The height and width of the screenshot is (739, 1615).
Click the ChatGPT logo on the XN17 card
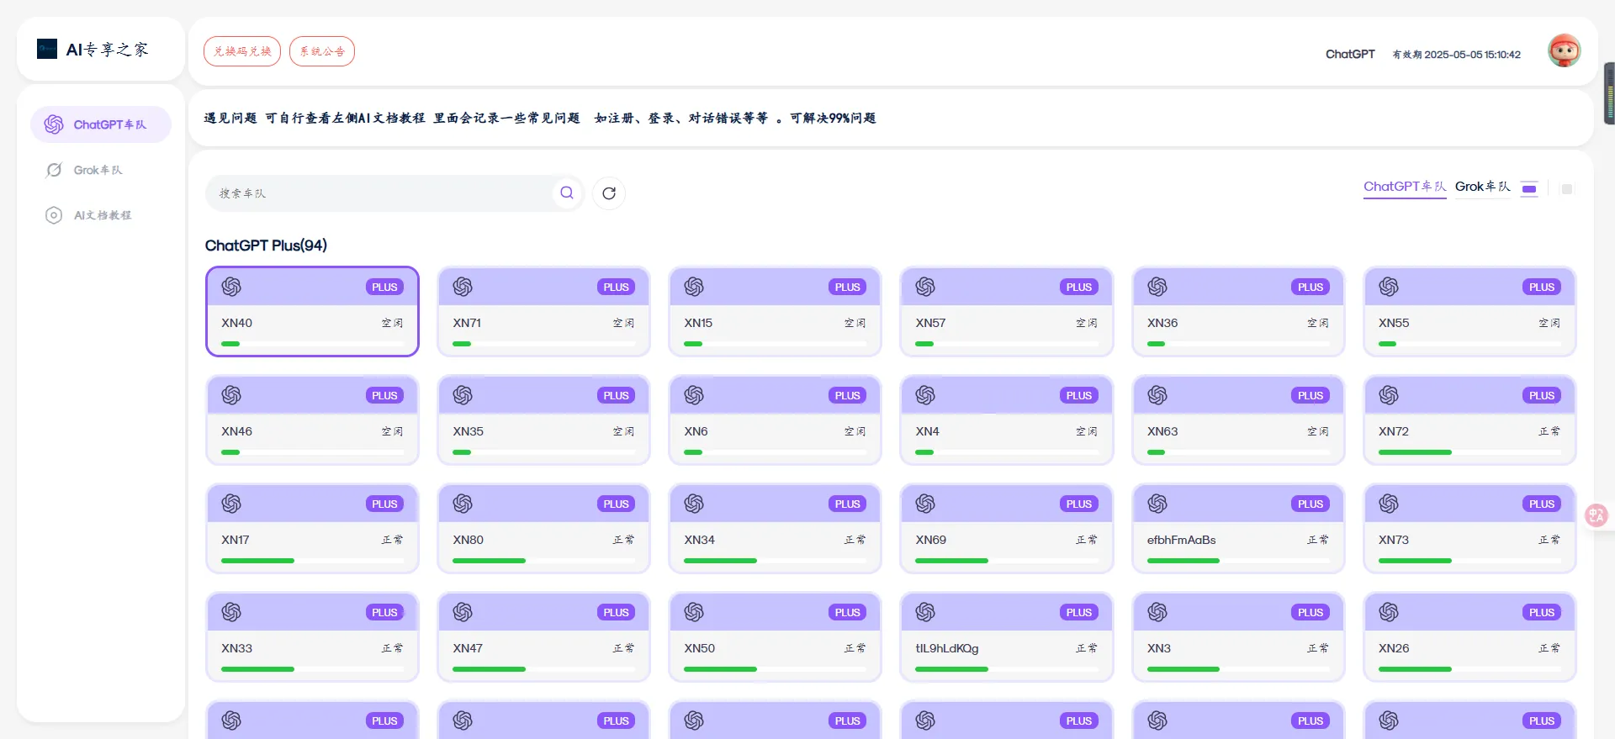tap(231, 504)
